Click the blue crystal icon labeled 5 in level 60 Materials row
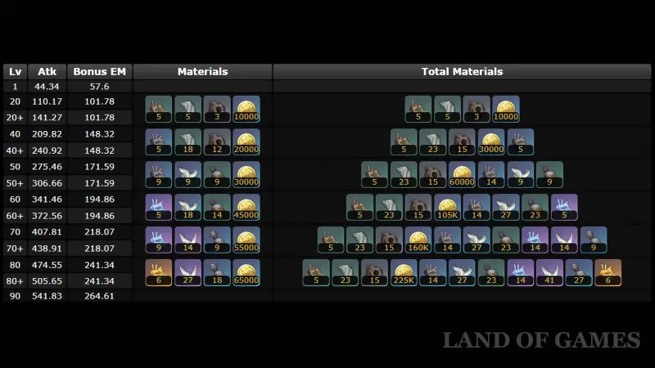Viewport: 655px width, 368px height. click(x=158, y=208)
